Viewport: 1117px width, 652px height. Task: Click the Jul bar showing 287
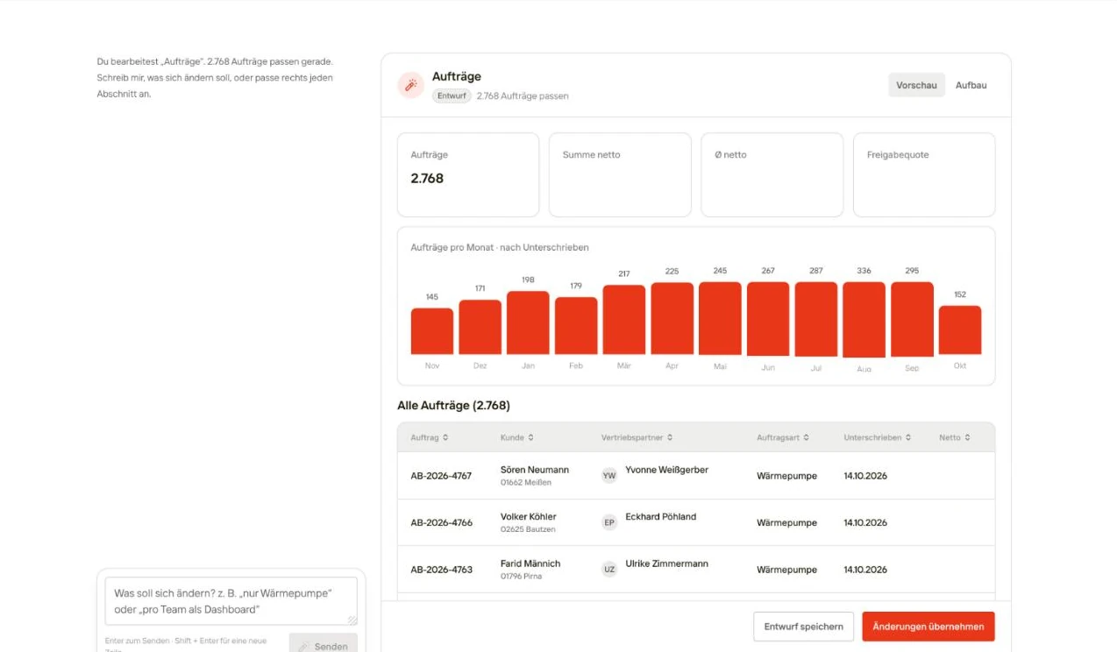coord(816,319)
